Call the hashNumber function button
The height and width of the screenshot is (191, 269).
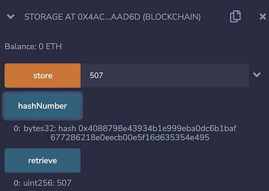[x=42, y=106]
